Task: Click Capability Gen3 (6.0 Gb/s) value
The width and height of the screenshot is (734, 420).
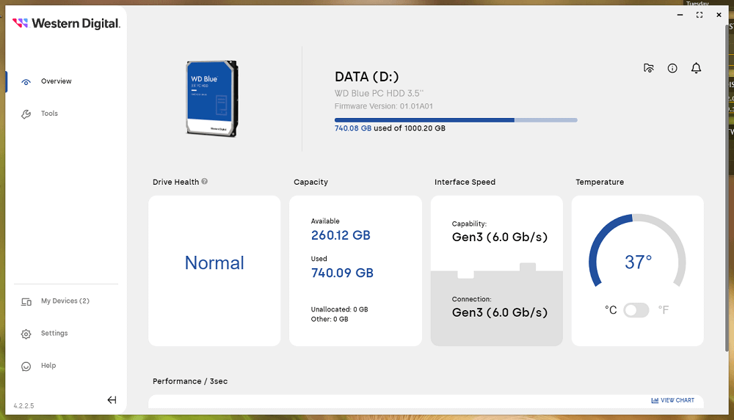Action: [499, 237]
